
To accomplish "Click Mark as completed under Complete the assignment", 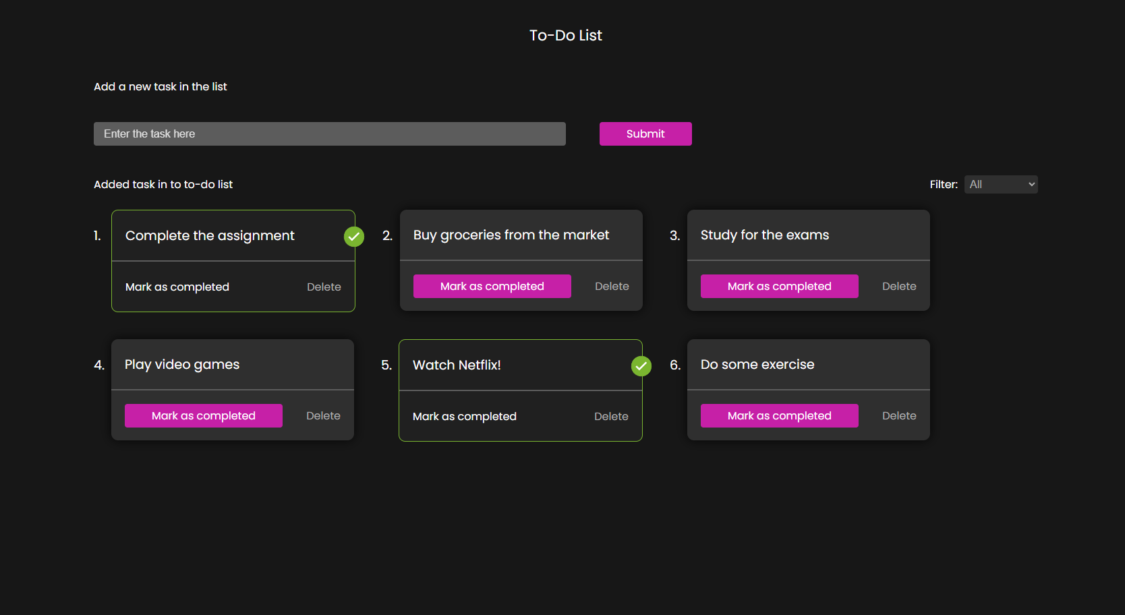I will coord(177,287).
